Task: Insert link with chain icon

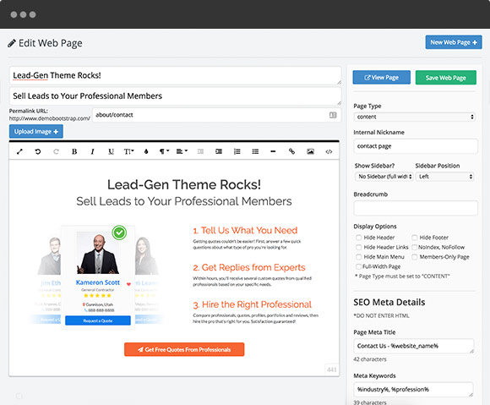Action: point(291,151)
